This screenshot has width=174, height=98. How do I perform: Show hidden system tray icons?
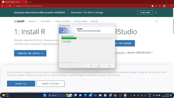click(131, 95)
